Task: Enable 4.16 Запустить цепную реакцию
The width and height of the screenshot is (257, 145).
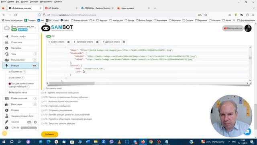Action: [42, 124]
